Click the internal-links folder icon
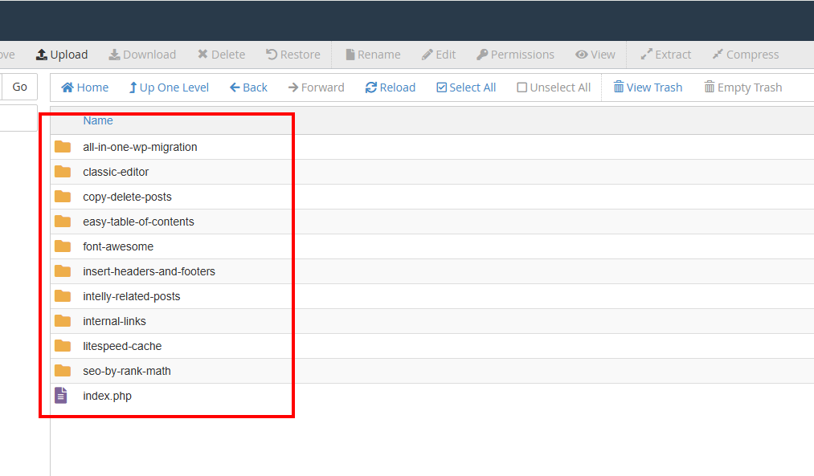The width and height of the screenshot is (814, 476). tap(63, 321)
